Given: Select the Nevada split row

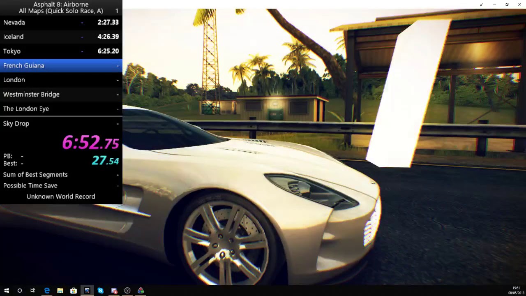Looking at the screenshot, I should coord(61,22).
